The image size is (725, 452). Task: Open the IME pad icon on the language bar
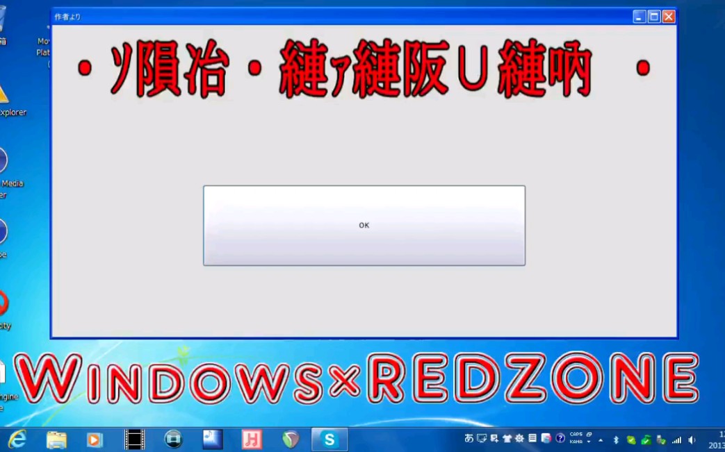click(482, 439)
